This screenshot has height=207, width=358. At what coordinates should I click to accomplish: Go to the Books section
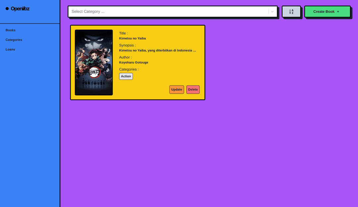11,30
